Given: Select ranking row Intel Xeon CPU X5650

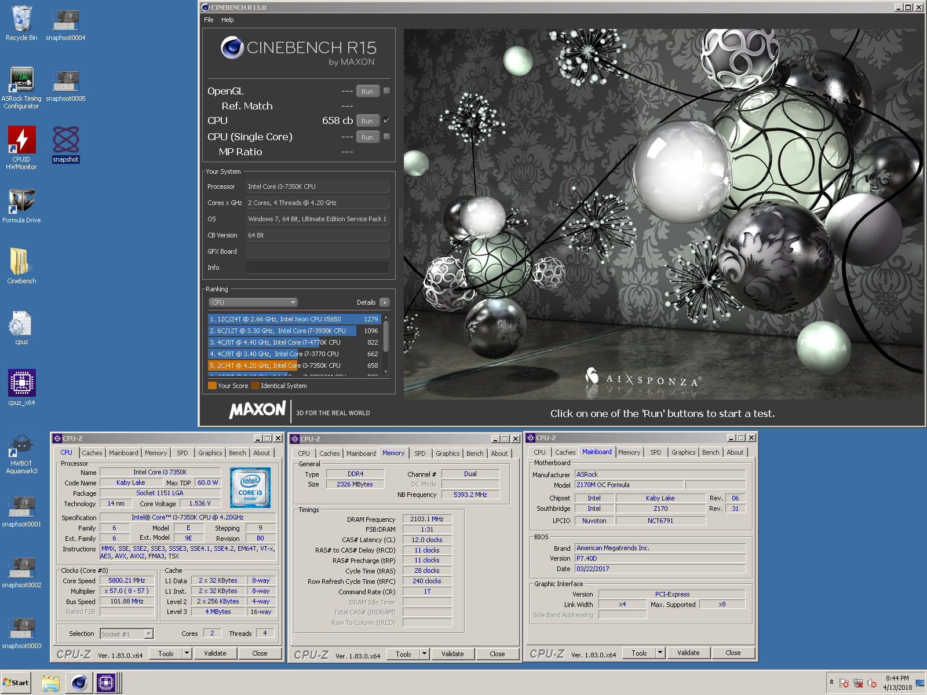Looking at the screenshot, I should pos(294,319).
